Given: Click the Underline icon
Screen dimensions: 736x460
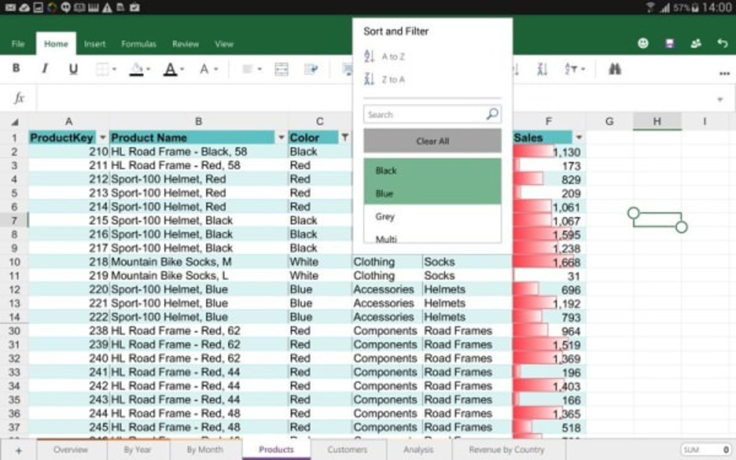Looking at the screenshot, I should [73, 69].
